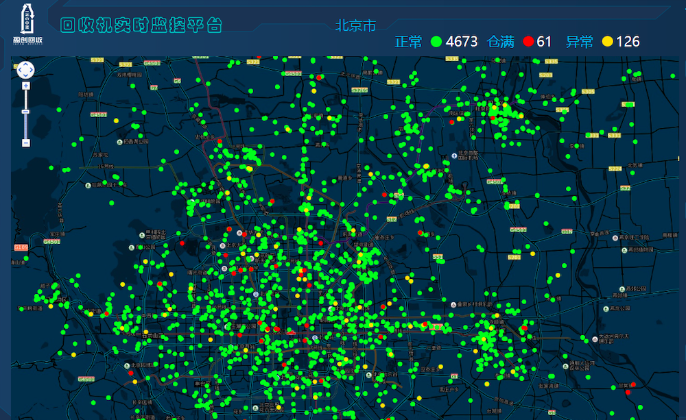Select the 仓满 status label
This screenshot has width=686, height=420.
tap(501, 42)
